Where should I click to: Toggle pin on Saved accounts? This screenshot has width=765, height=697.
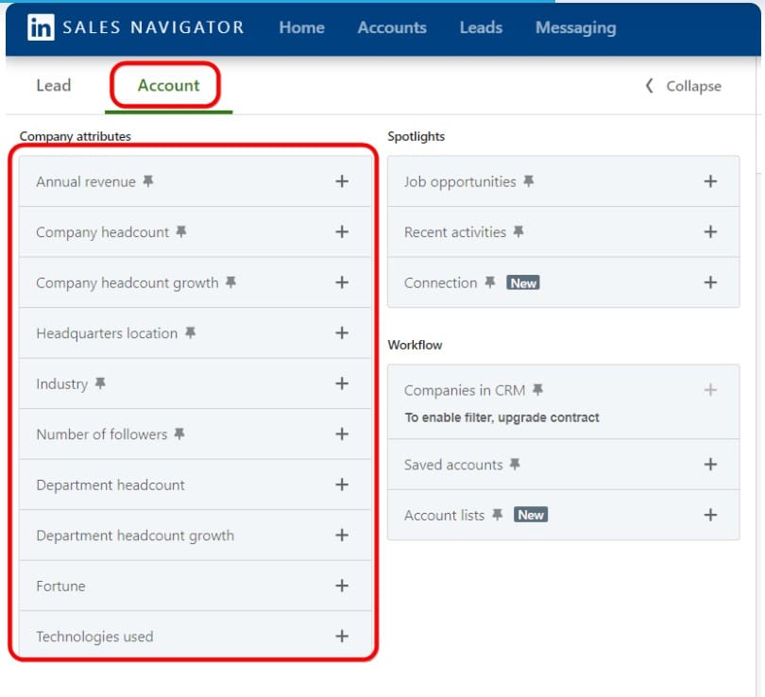(x=515, y=464)
